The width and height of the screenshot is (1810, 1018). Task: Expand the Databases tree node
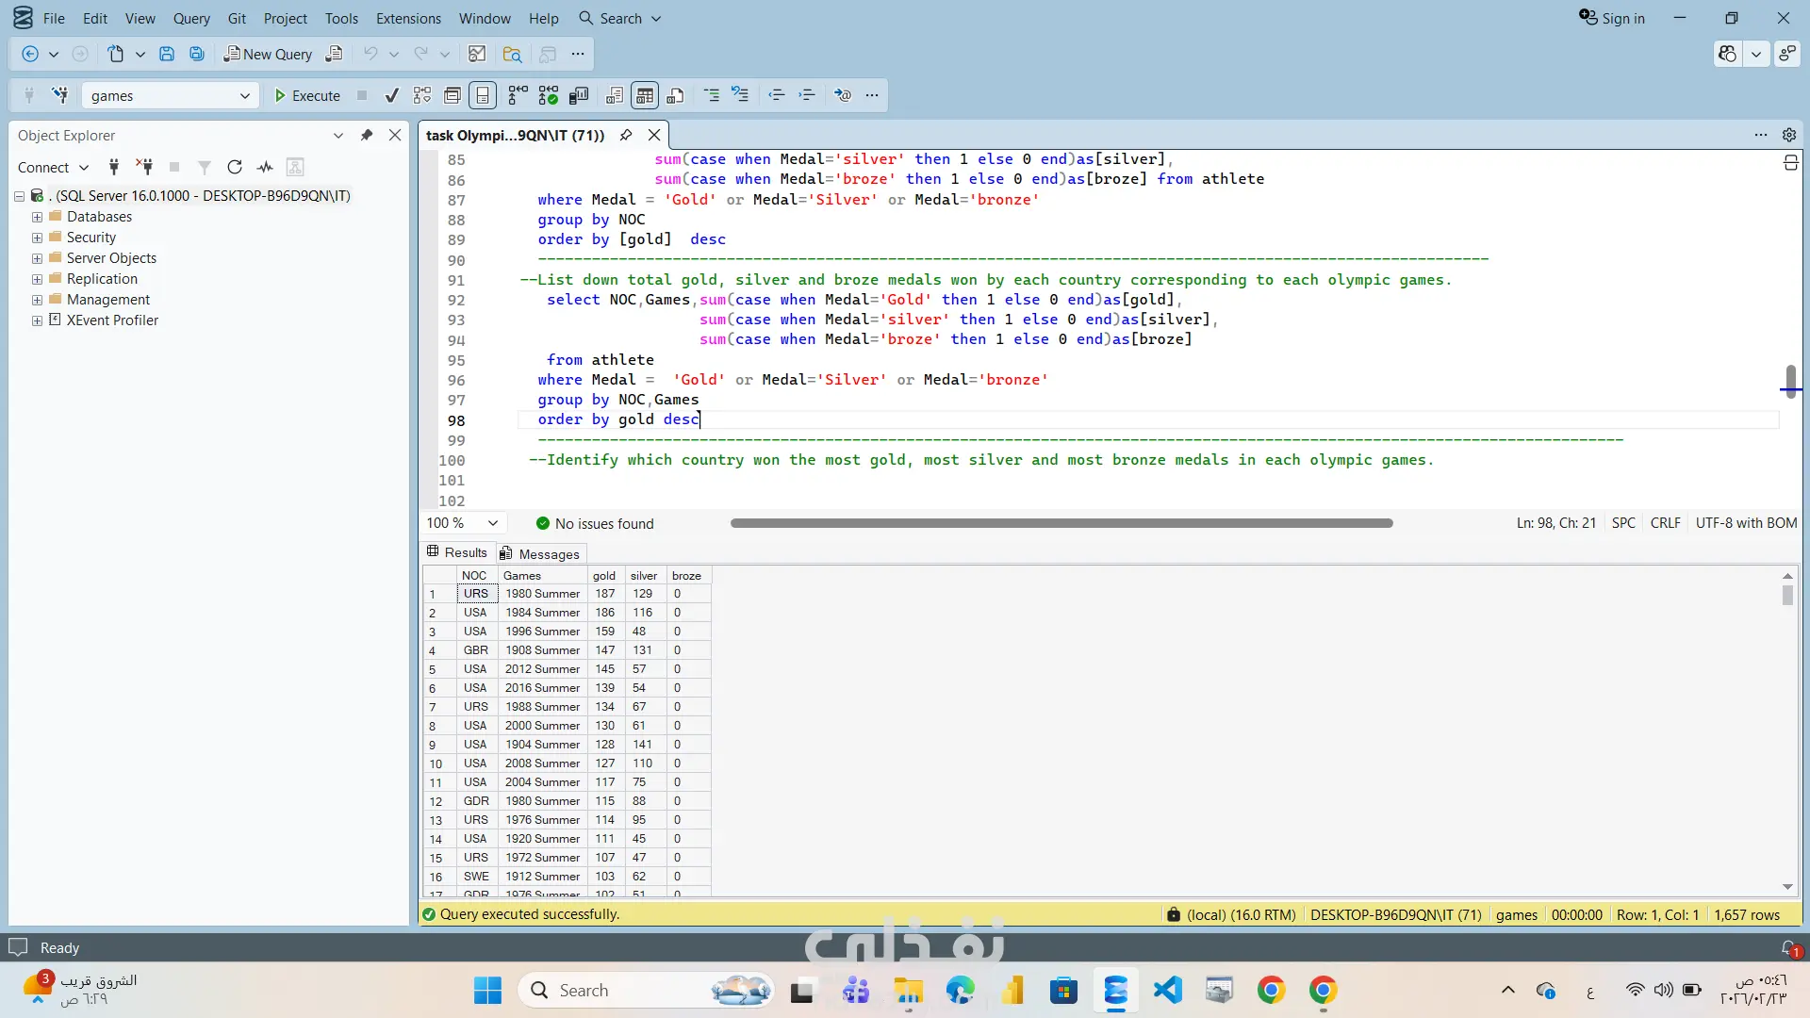click(37, 217)
